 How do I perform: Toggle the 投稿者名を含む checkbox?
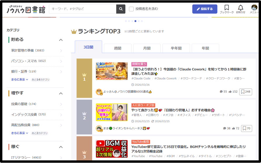coord(132,9)
